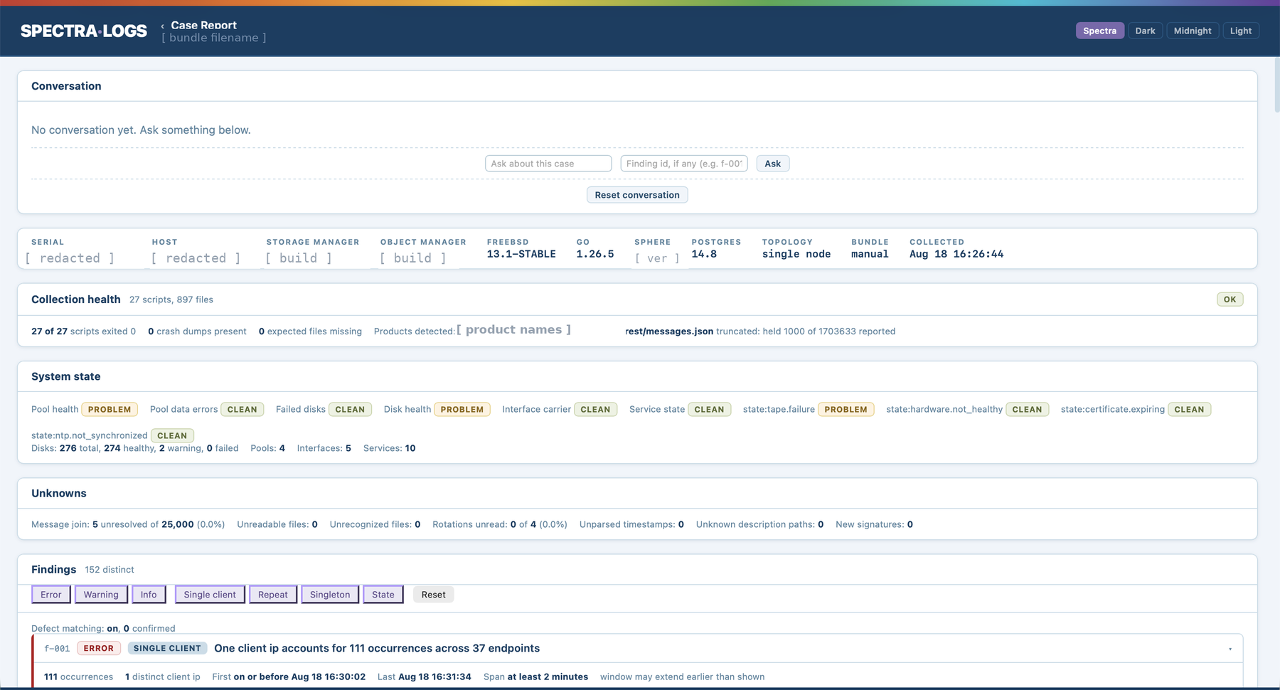Click the back chevron beside Case Report
The width and height of the screenshot is (1280, 690).
pyautogui.click(x=162, y=26)
